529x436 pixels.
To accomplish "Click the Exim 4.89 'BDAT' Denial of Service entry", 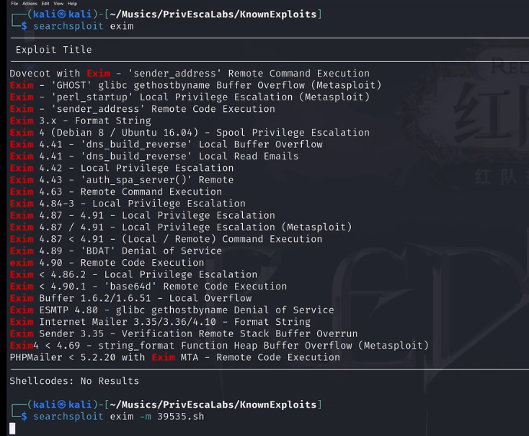I will point(116,250).
